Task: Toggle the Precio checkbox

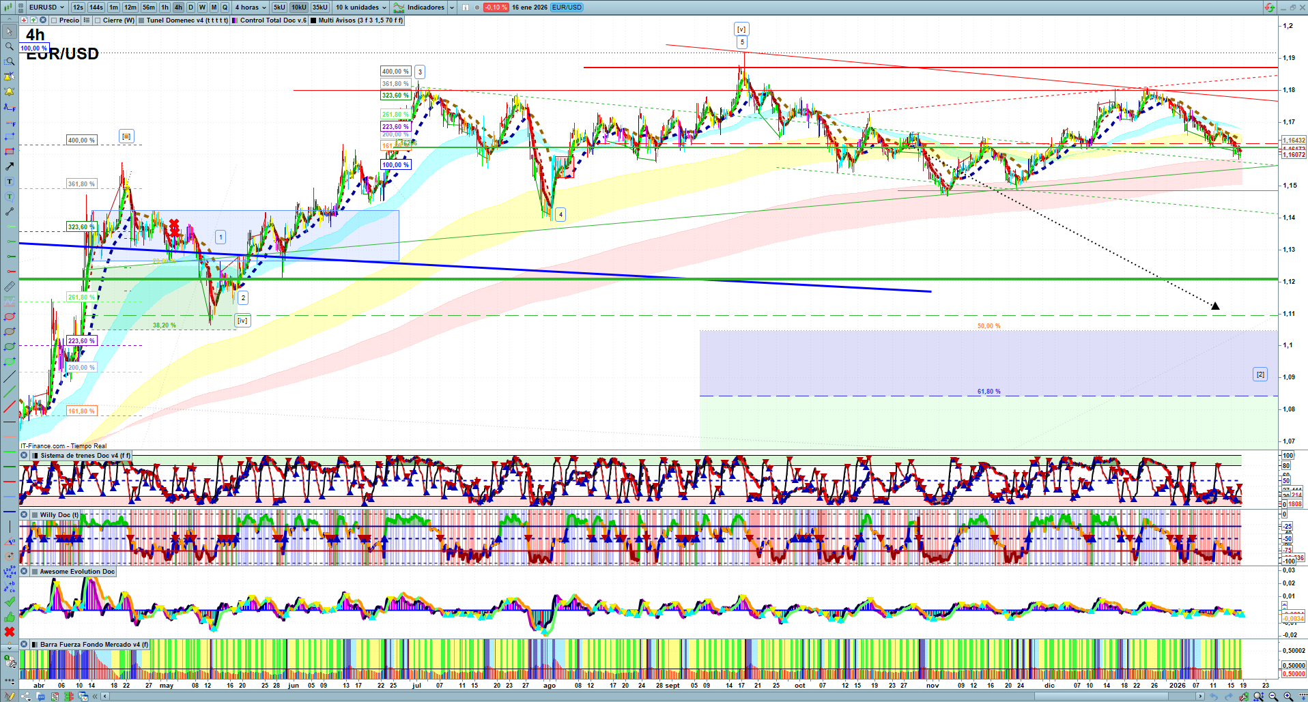Action: pyautogui.click(x=54, y=20)
